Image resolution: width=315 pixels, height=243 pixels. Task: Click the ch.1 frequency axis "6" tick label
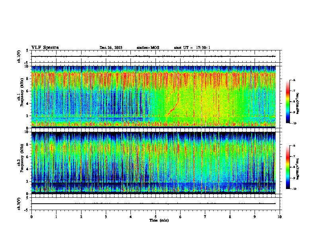point(28,91)
